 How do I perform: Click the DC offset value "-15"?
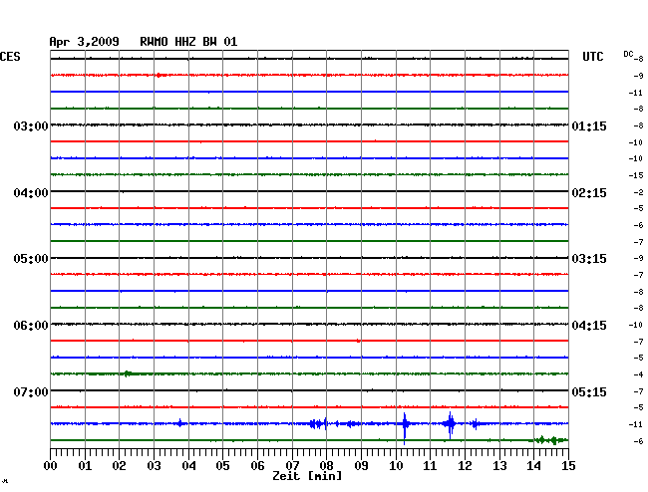636,175
